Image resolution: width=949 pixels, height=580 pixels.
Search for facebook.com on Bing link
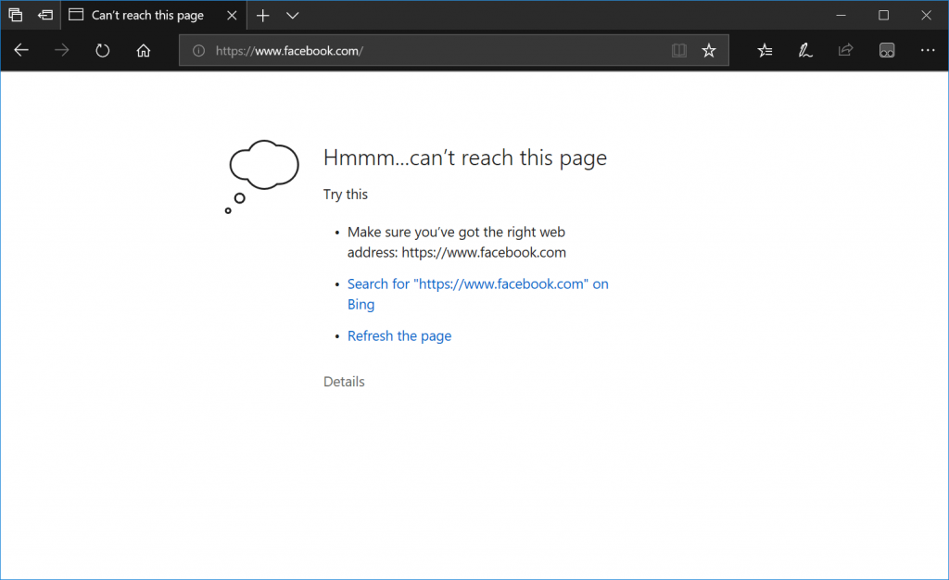click(x=478, y=294)
